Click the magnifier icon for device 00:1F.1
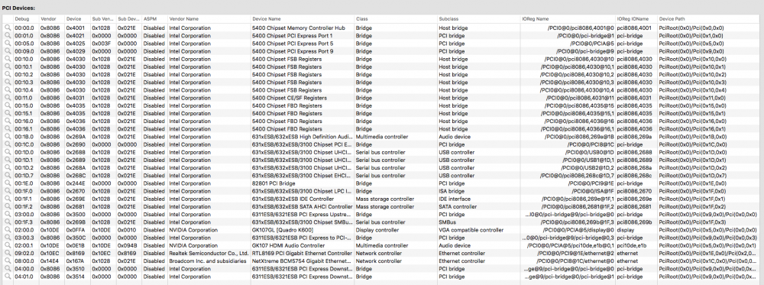The width and height of the screenshot is (764, 285). click(8, 199)
